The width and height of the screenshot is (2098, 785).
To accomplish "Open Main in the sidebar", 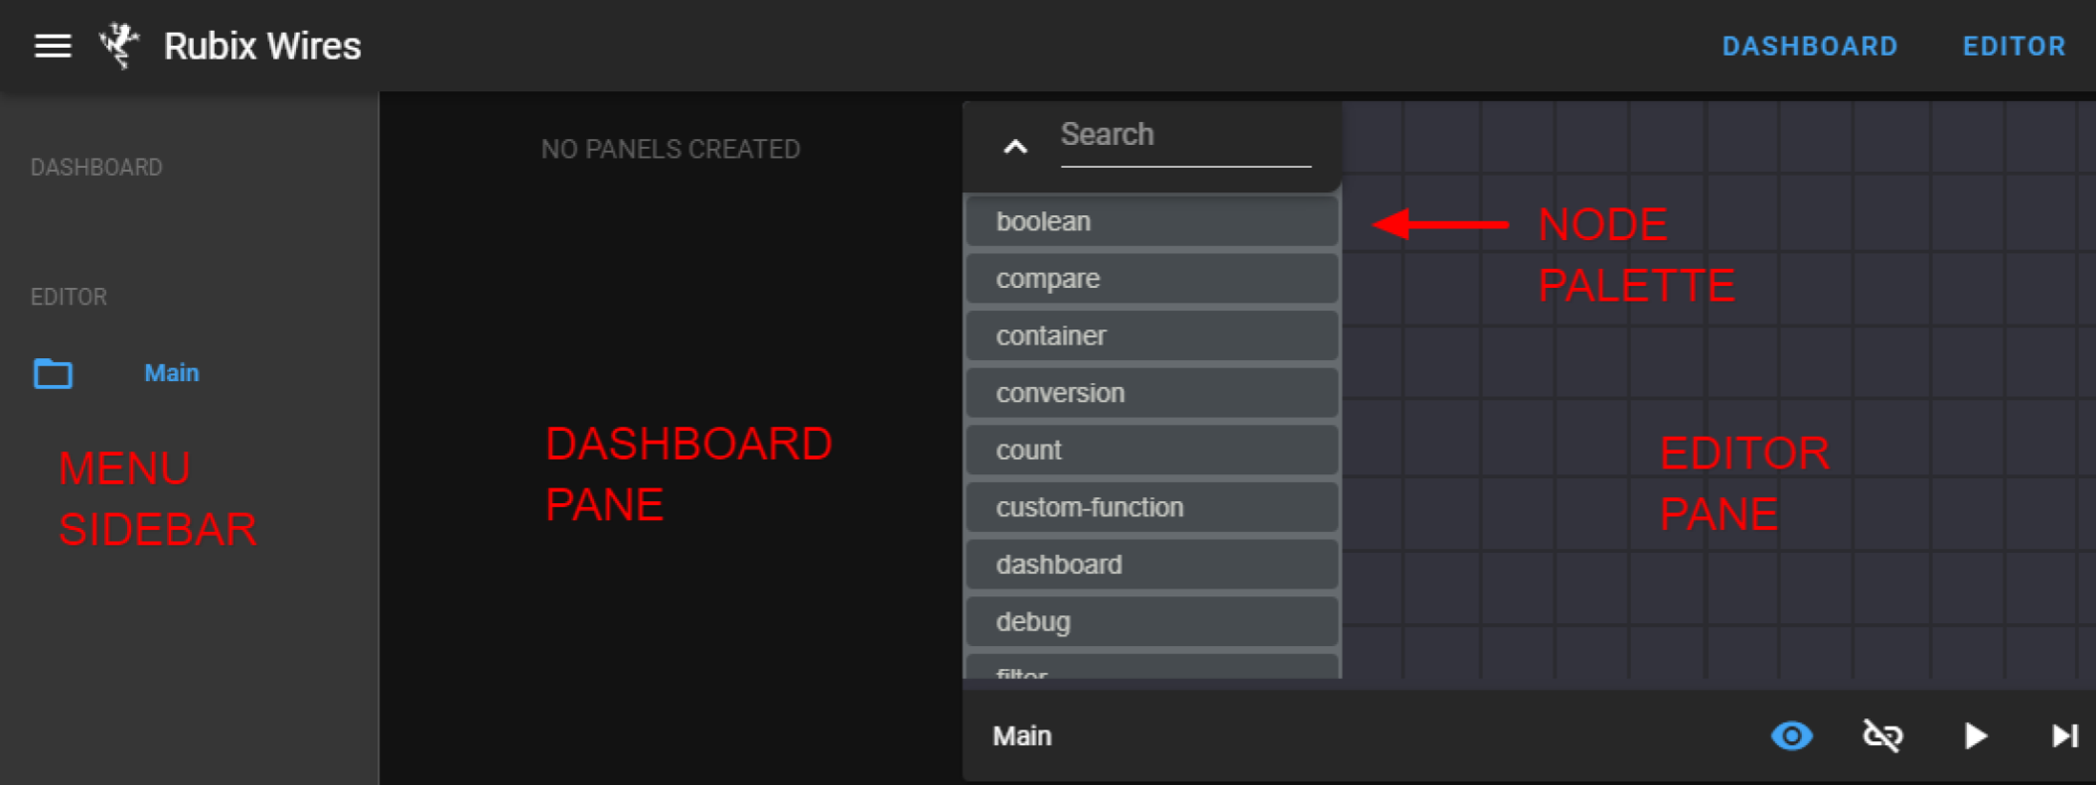I will click(172, 373).
